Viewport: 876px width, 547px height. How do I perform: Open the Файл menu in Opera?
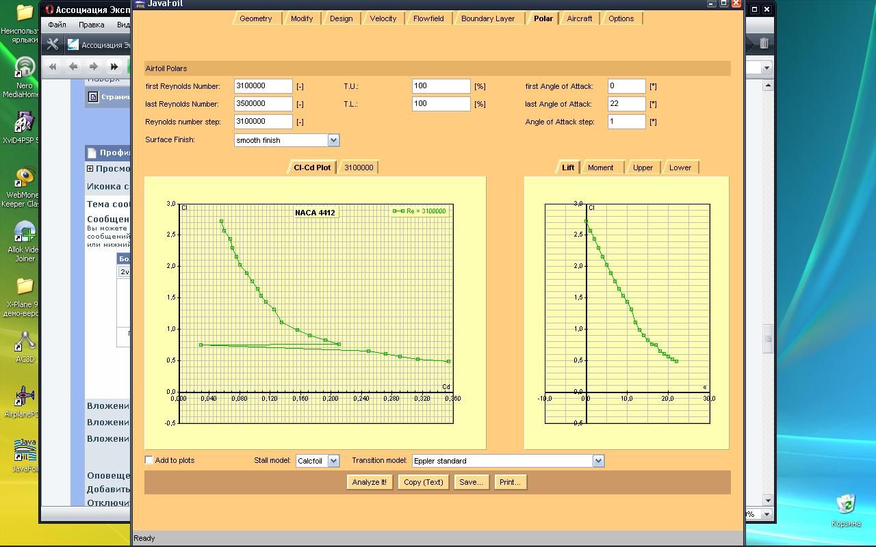pyautogui.click(x=57, y=25)
